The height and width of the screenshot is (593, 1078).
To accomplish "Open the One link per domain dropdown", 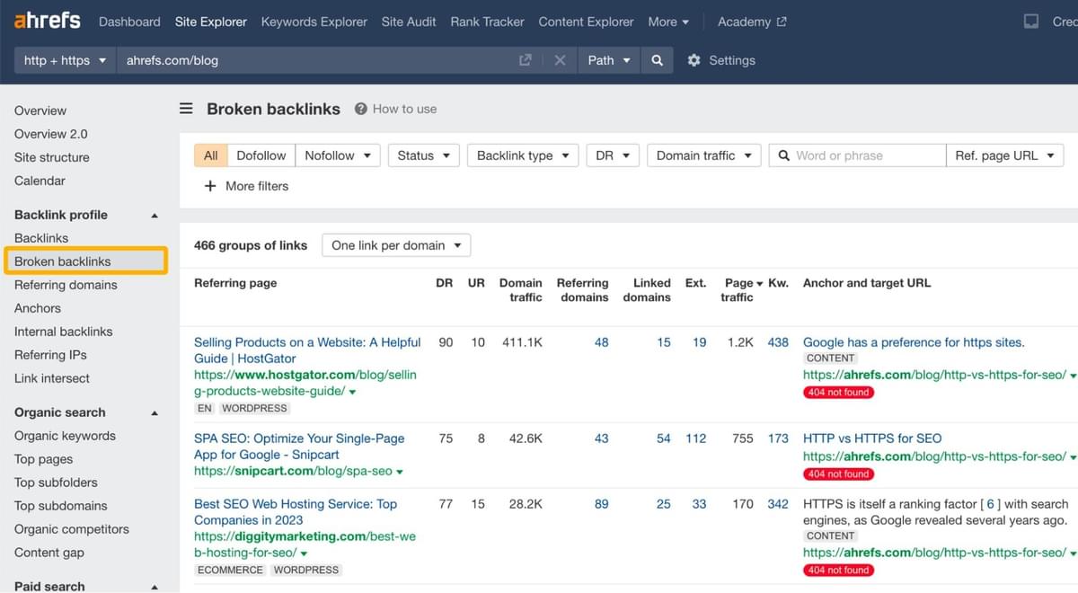I will (x=396, y=245).
